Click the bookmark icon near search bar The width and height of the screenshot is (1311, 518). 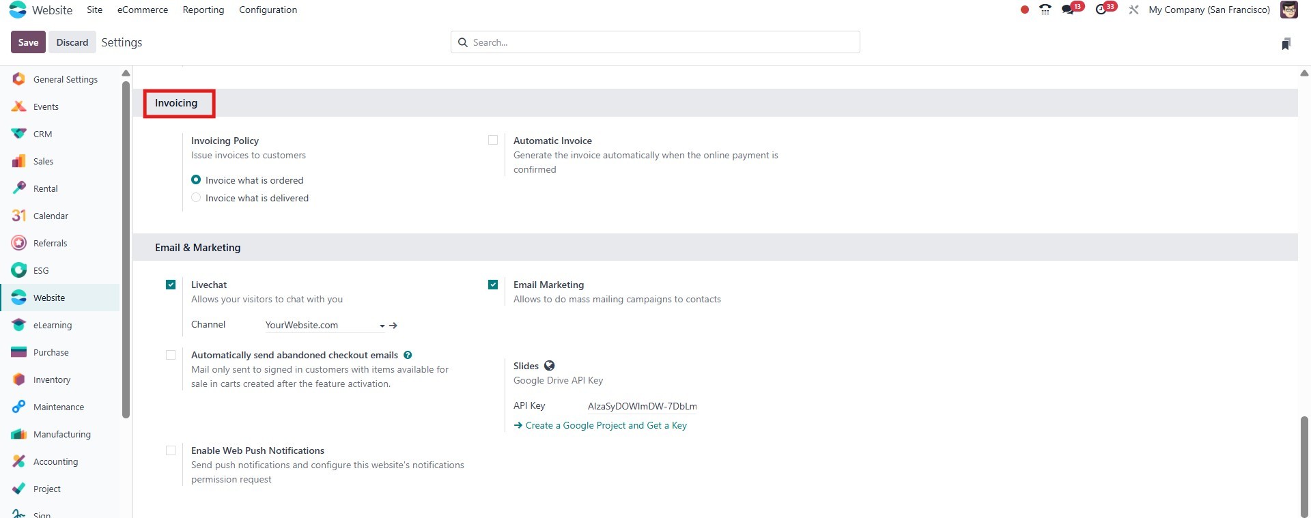click(x=1286, y=44)
